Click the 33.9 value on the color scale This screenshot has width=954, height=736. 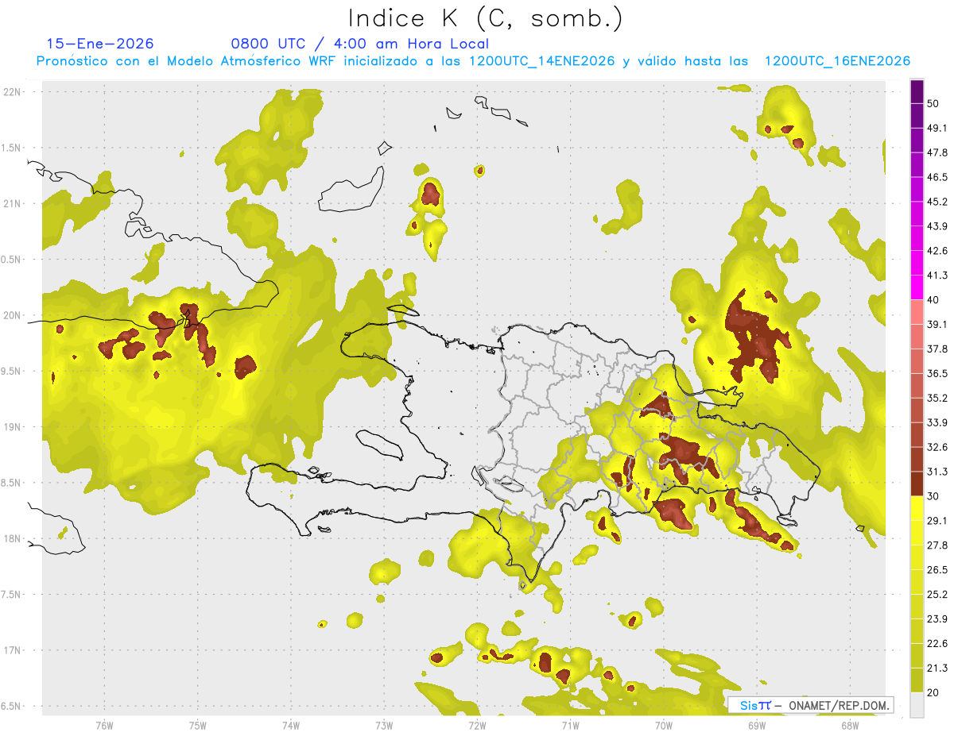pyautogui.click(x=937, y=422)
